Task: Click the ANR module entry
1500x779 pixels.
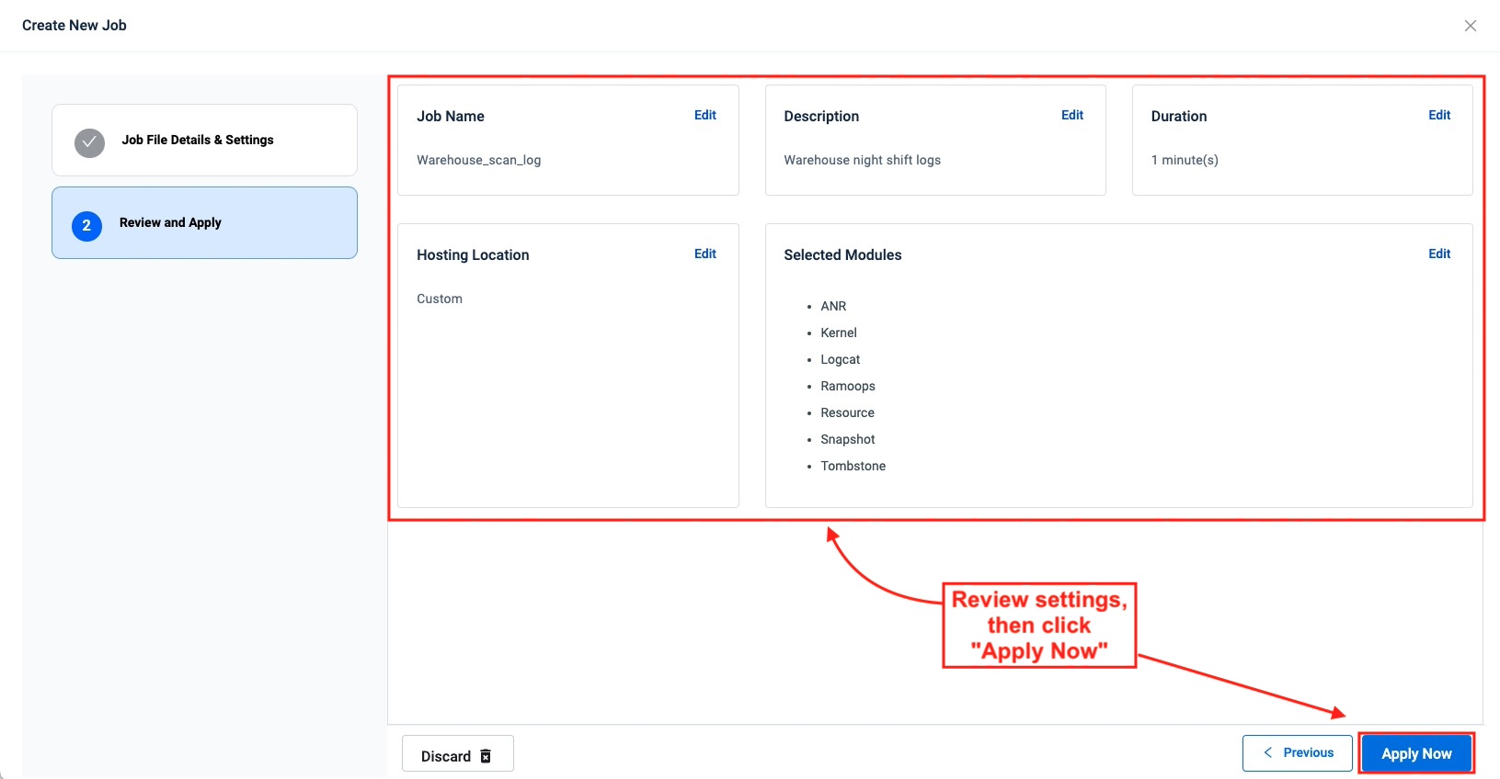Action: coord(833,306)
